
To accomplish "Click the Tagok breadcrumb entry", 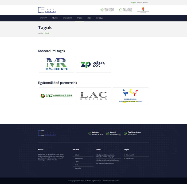I will click(47, 33).
